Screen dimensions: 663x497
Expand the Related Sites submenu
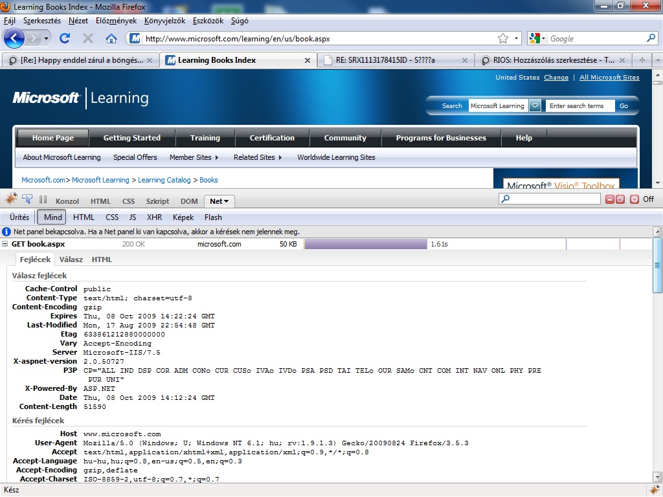(280, 157)
